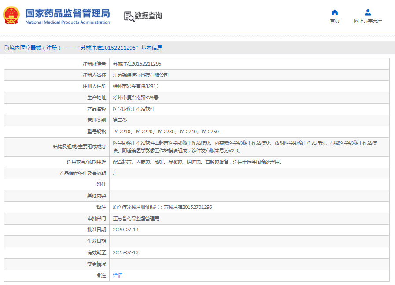Click the 数据查询 magnifier document icon
Image resolution: width=395 pixels, height=285 pixels.
click(x=129, y=16)
